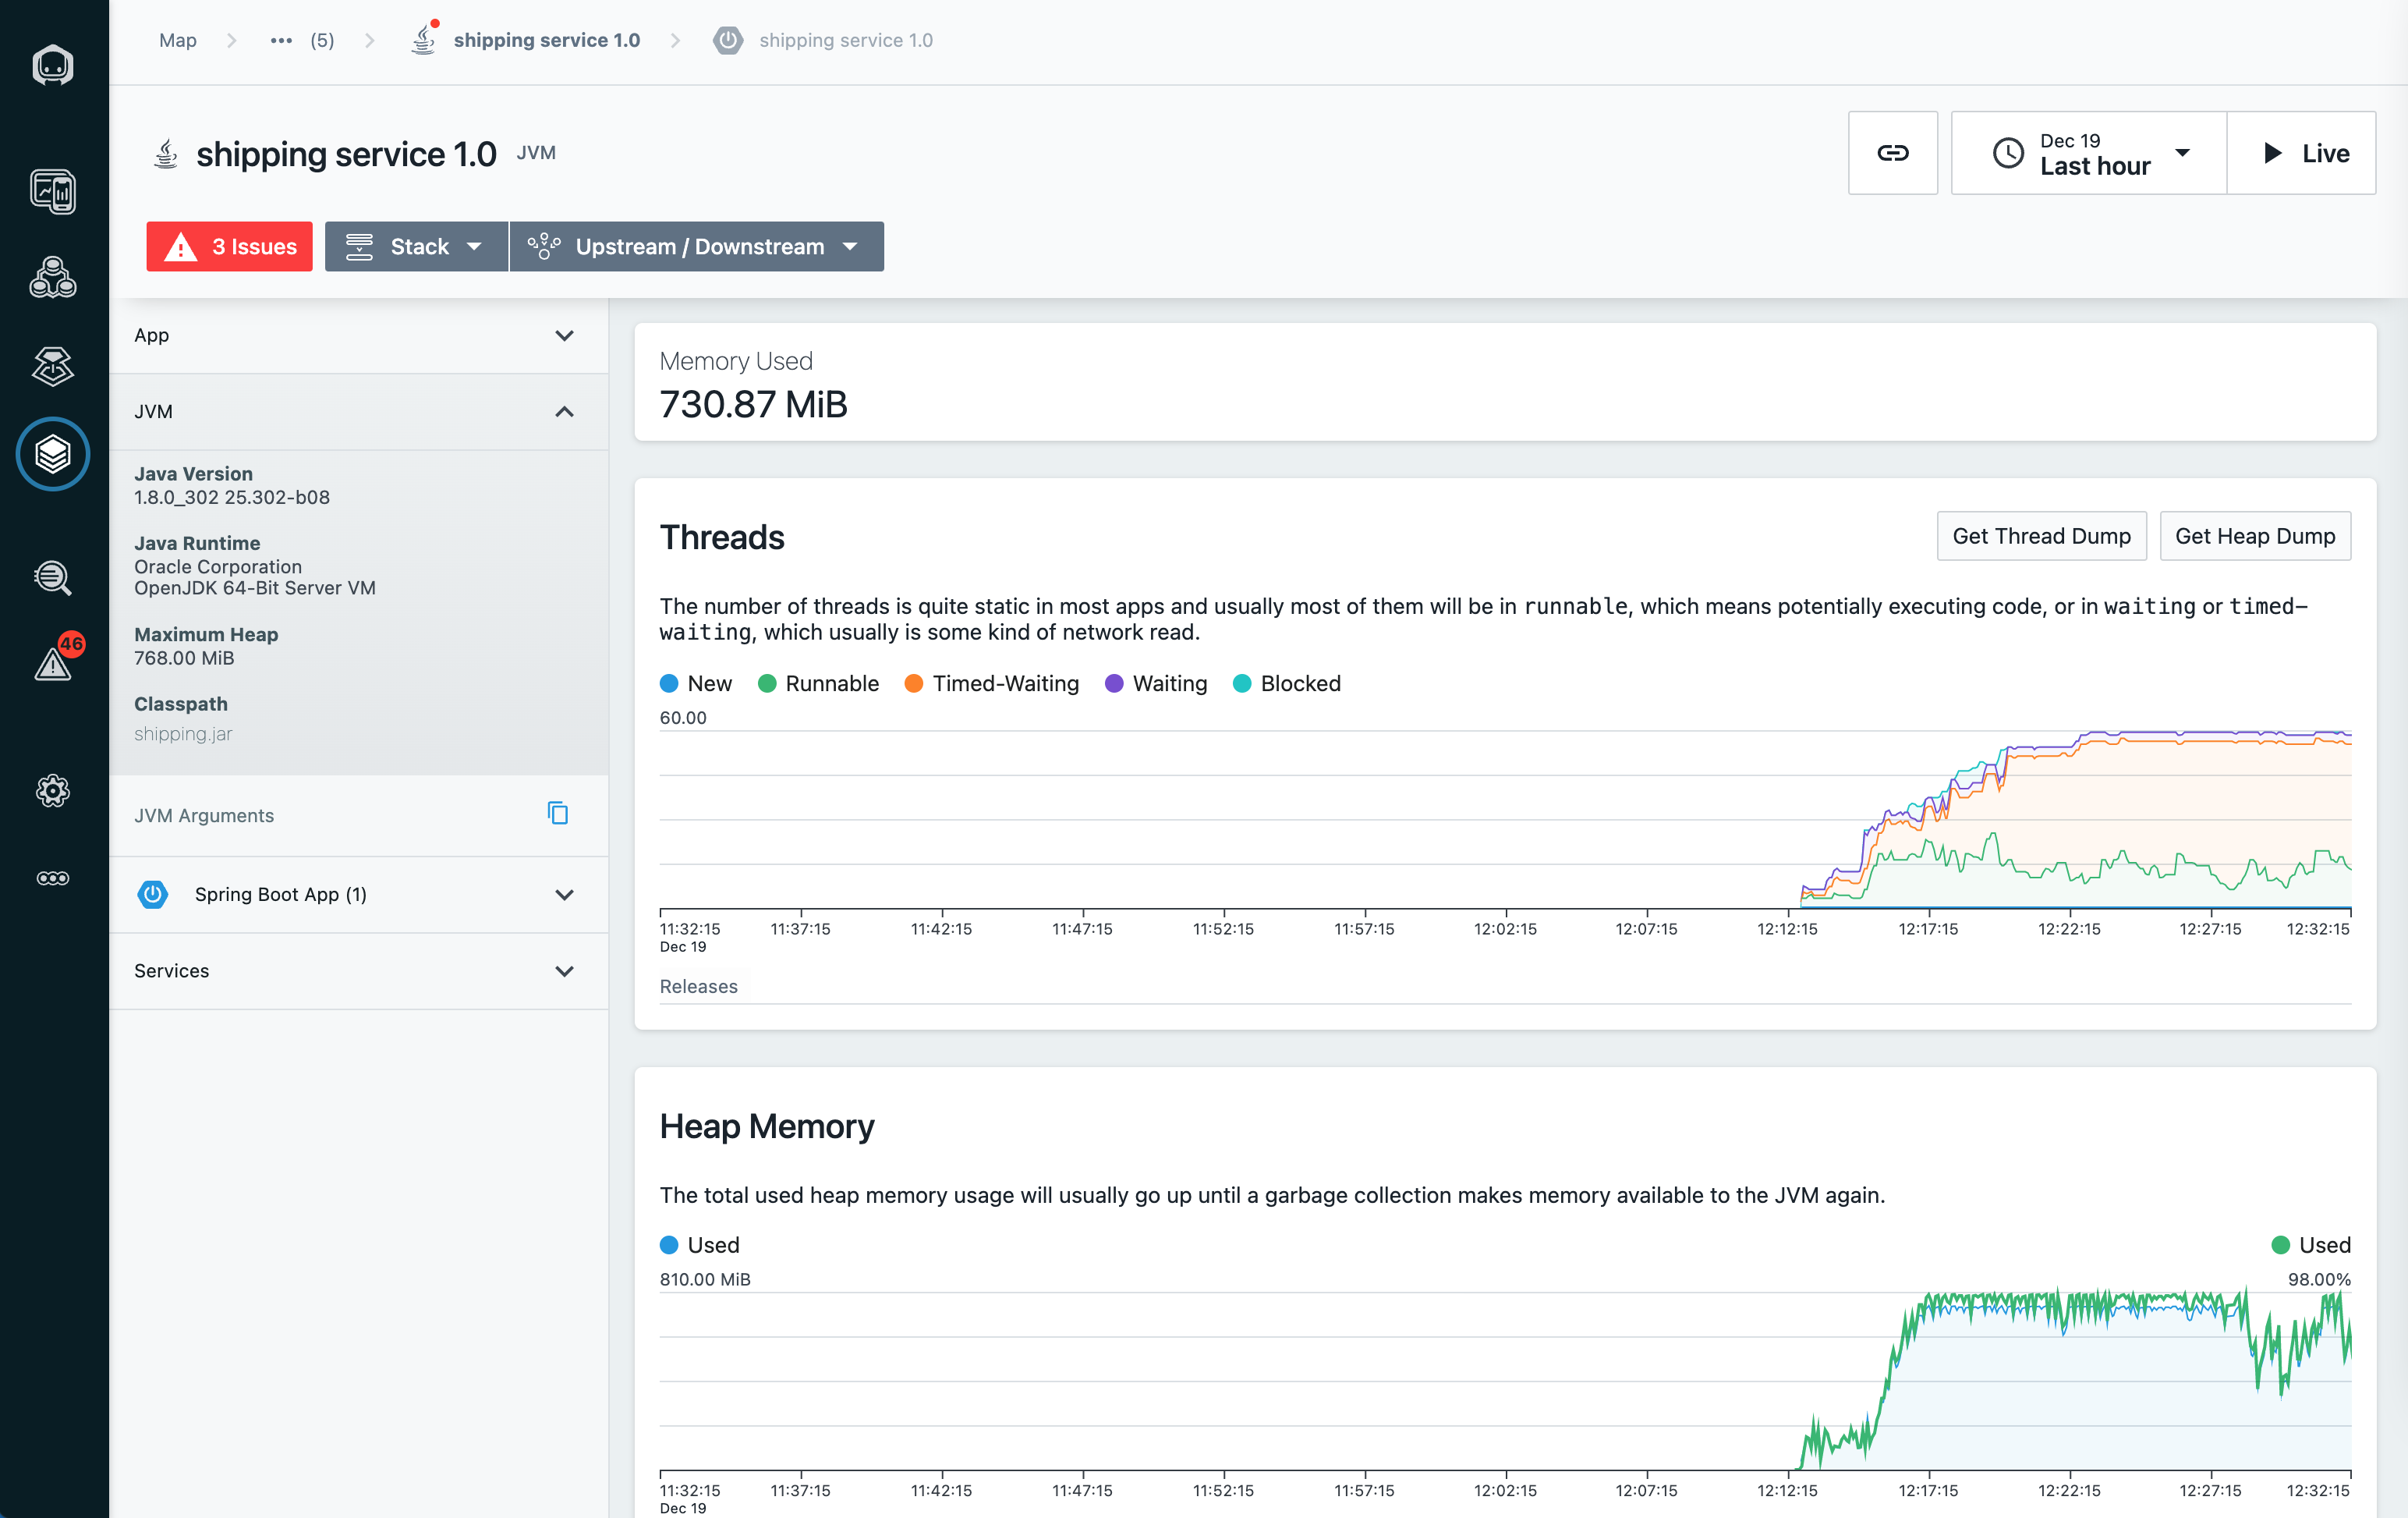Click the clock icon in time picker

click(x=2008, y=153)
